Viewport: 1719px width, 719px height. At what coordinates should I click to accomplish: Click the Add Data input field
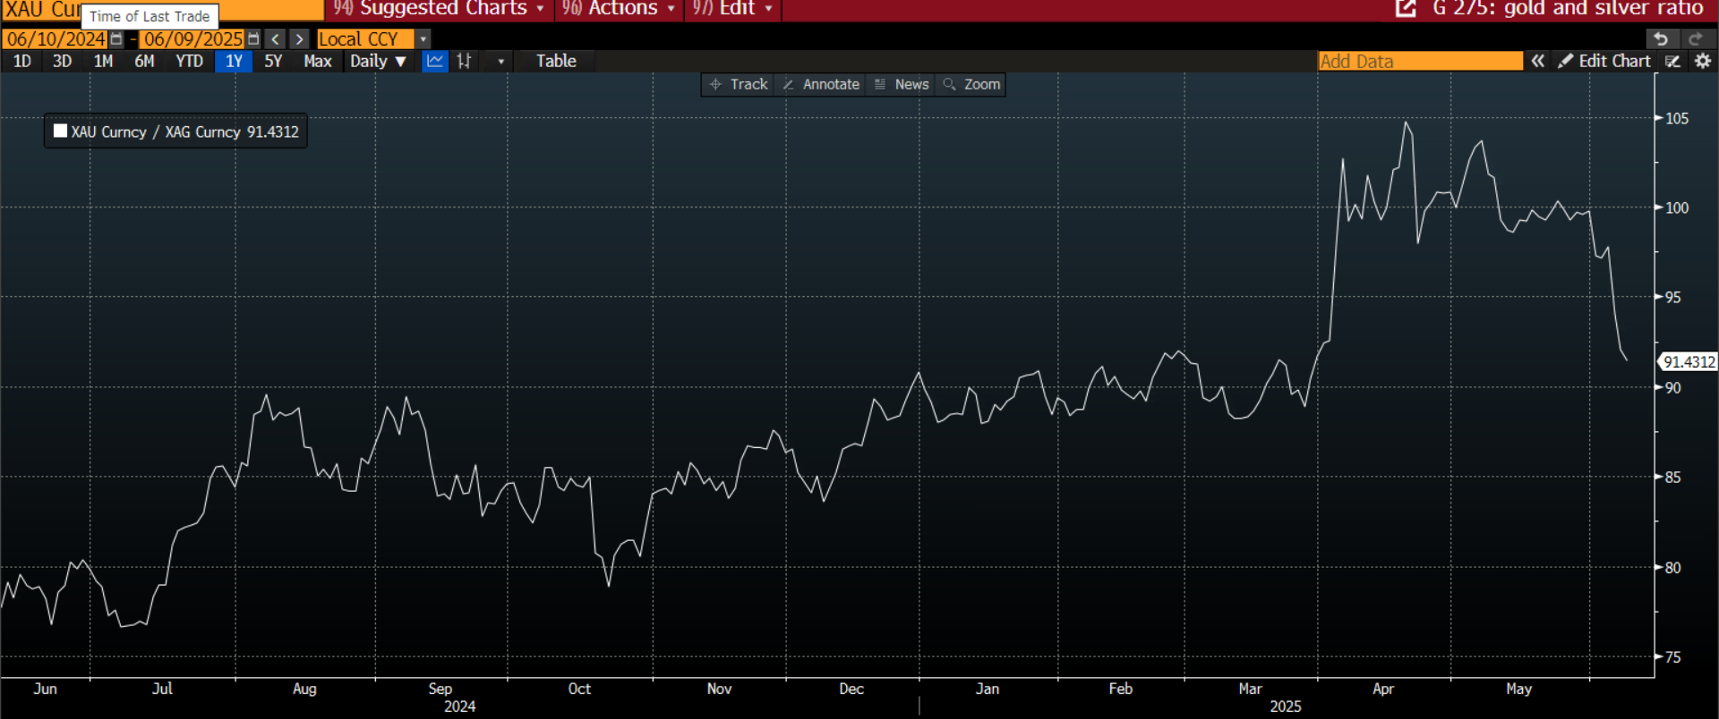pos(1419,61)
